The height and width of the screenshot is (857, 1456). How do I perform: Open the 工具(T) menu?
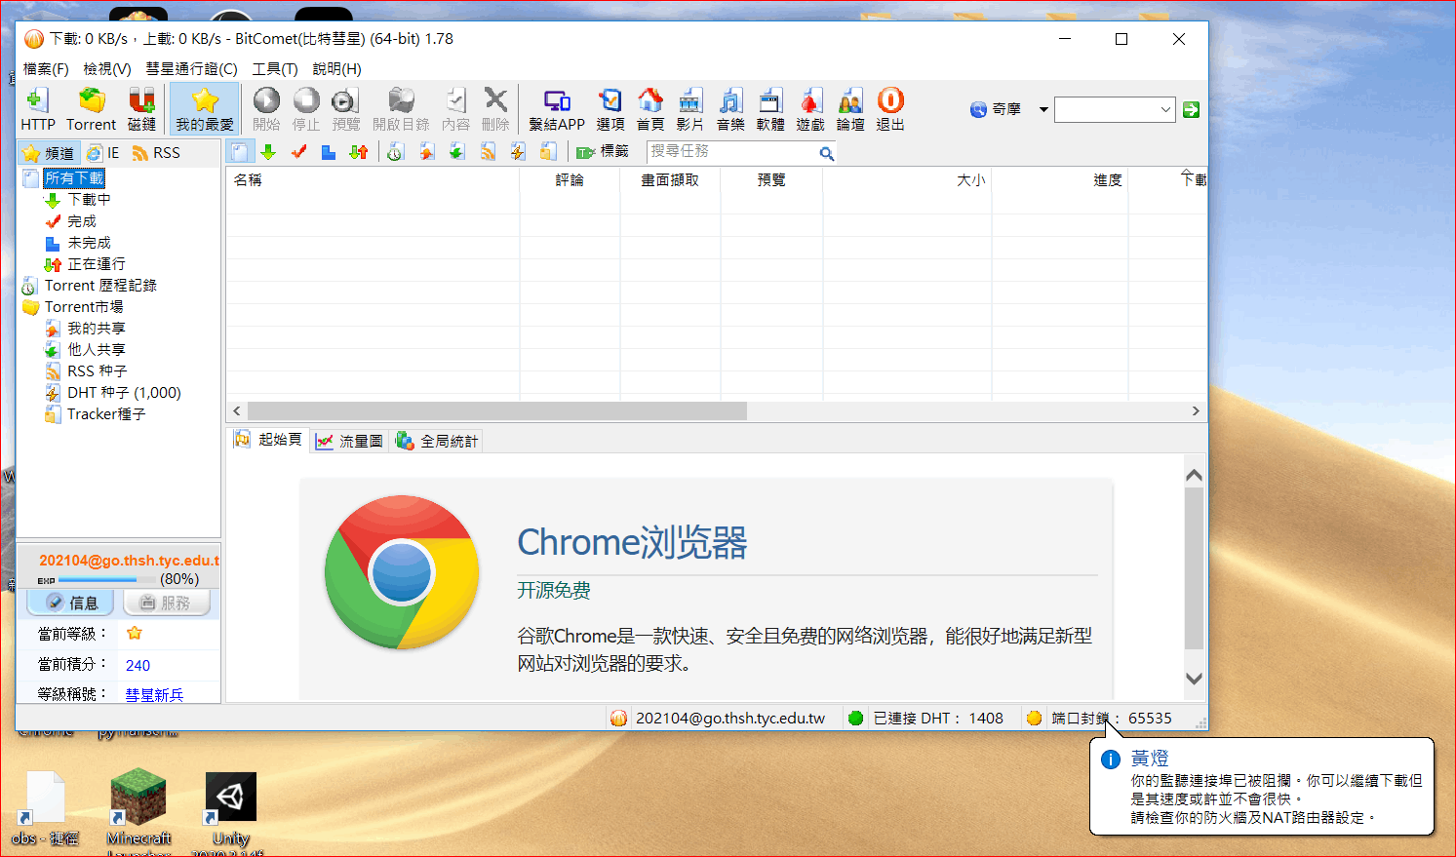(x=275, y=69)
